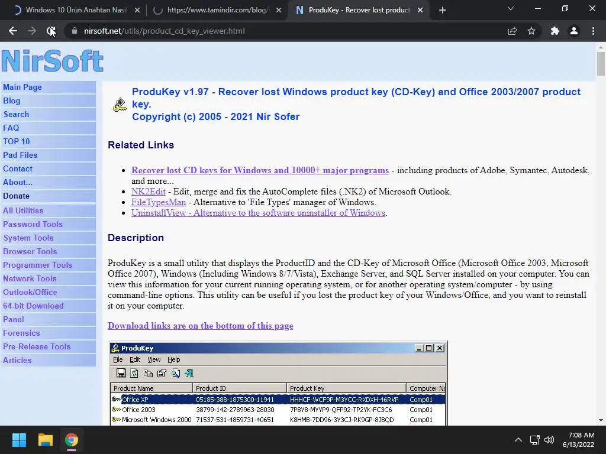Open System Tools in the sidebar
This screenshot has height=454, width=606.
coord(49,238)
